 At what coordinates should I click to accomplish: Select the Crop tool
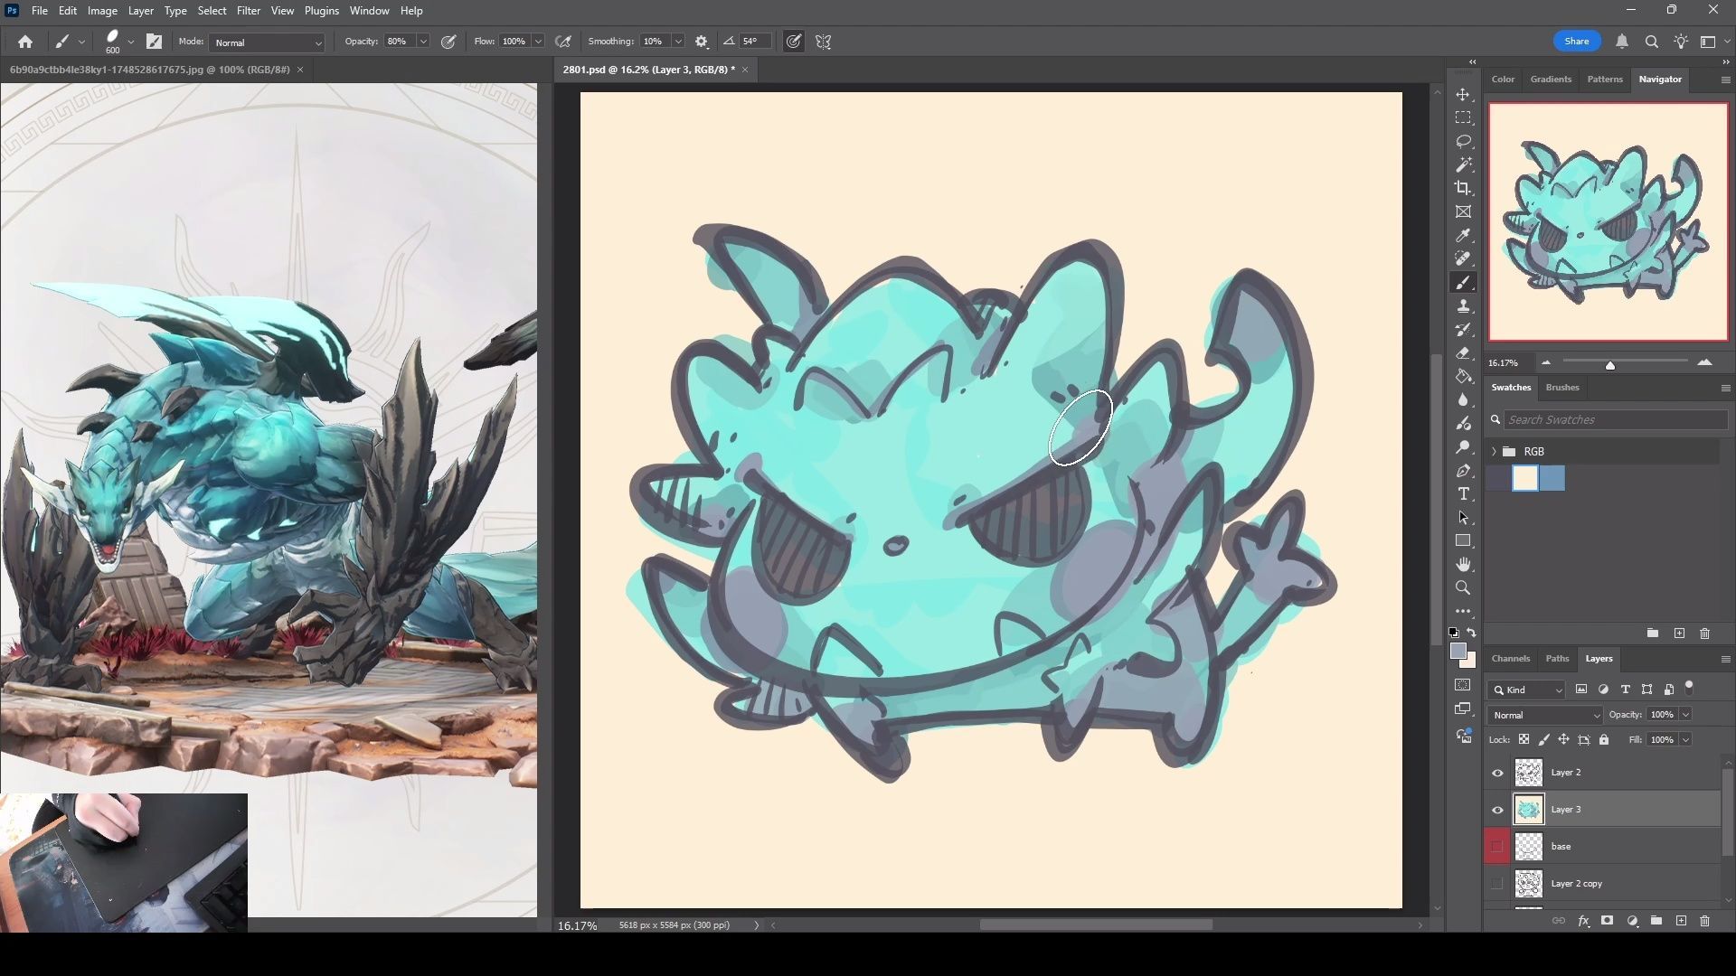pyautogui.click(x=1463, y=188)
